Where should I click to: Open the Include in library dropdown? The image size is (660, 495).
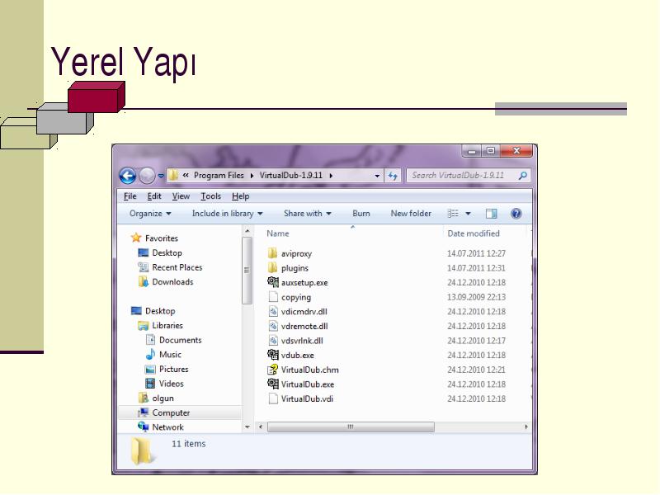(228, 214)
